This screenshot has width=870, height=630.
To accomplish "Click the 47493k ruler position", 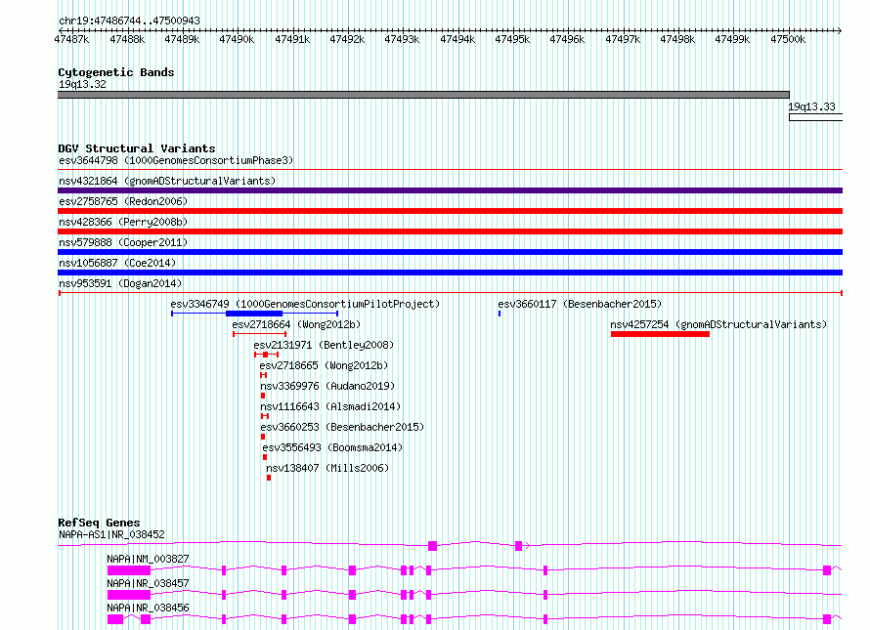I will pos(403,39).
